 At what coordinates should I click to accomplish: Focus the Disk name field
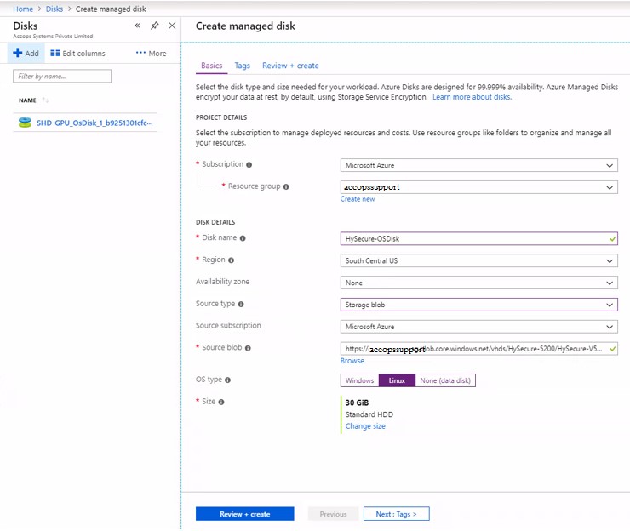(x=479, y=238)
